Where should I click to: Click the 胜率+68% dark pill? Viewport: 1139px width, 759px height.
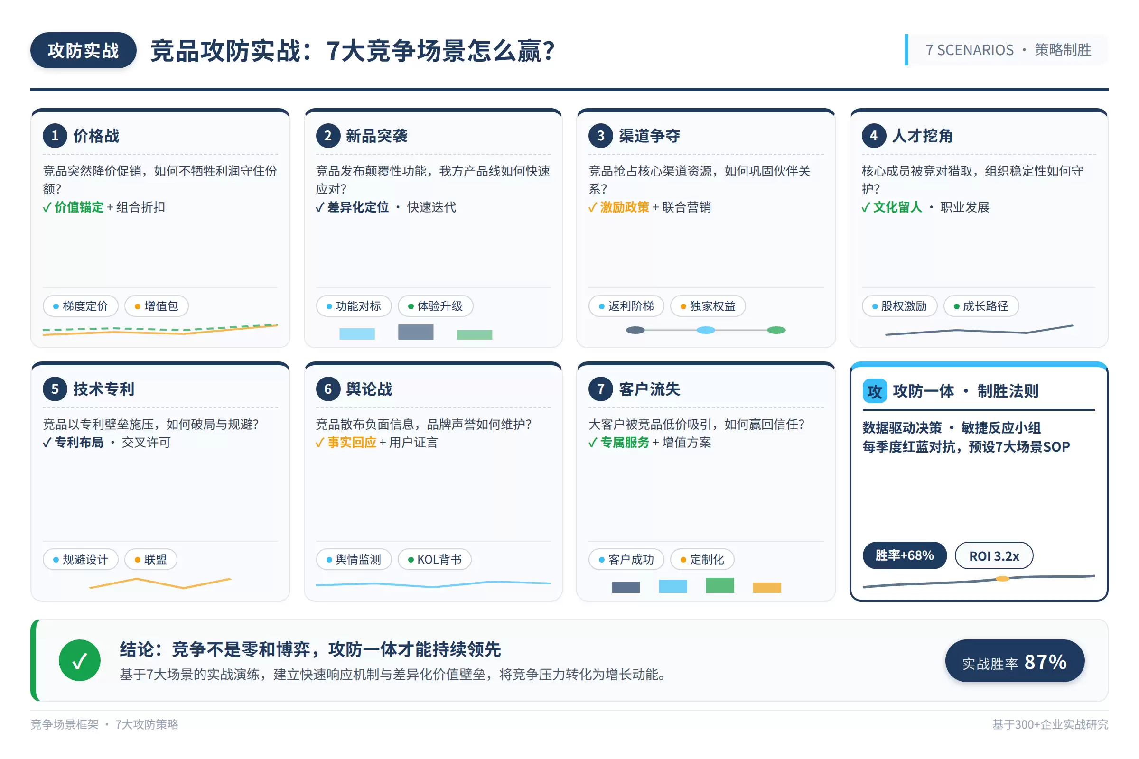coord(904,555)
